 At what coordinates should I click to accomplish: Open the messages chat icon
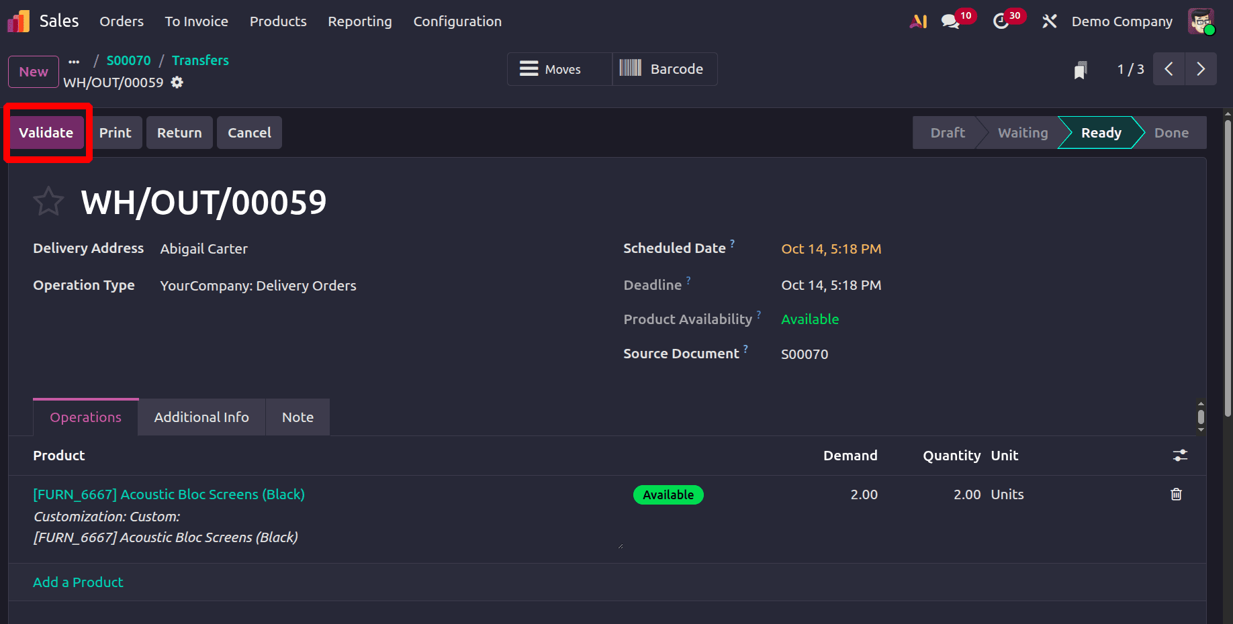pyautogui.click(x=950, y=21)
